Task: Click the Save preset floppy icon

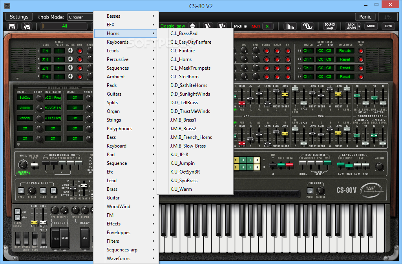Action: (x=12, y=26)
